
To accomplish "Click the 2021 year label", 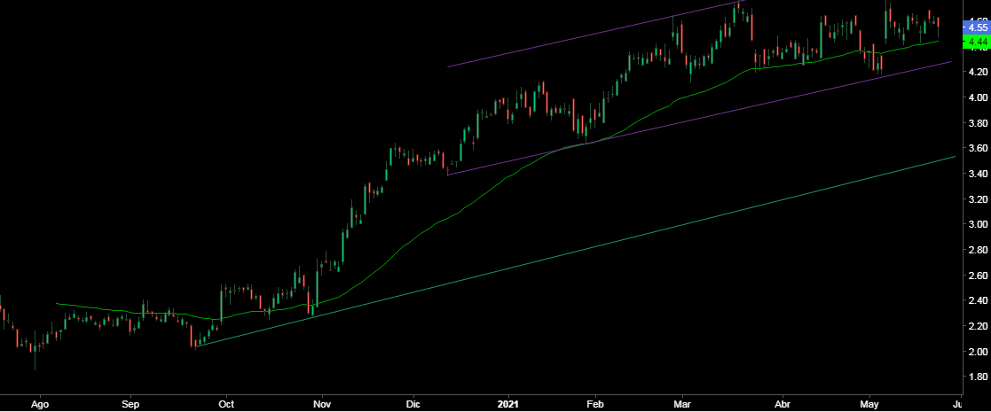I will pos(508,402).
